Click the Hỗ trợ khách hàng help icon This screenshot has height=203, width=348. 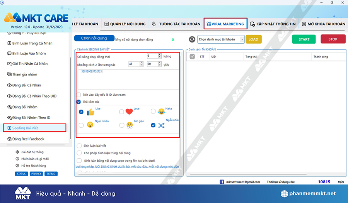[x=17, y=166]
